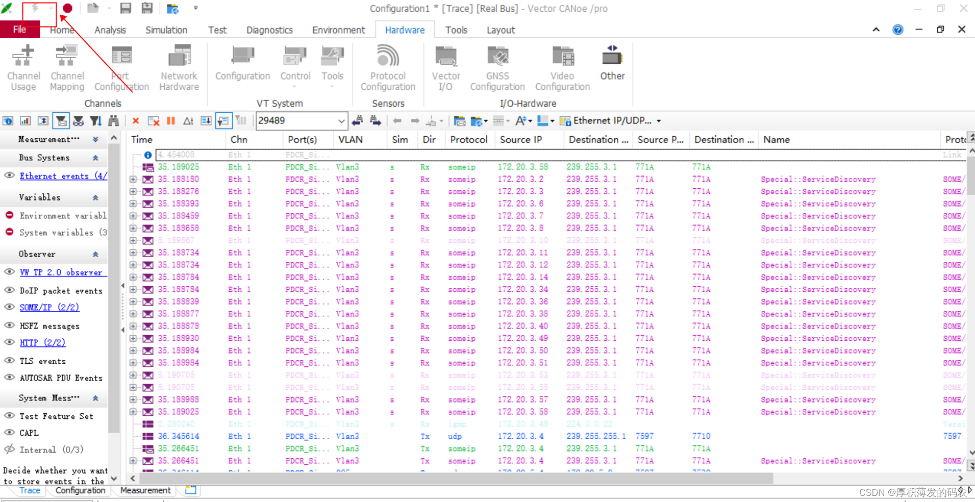Click the Time column header
This screenshot has height=502, width=975.
pos(176,139)
